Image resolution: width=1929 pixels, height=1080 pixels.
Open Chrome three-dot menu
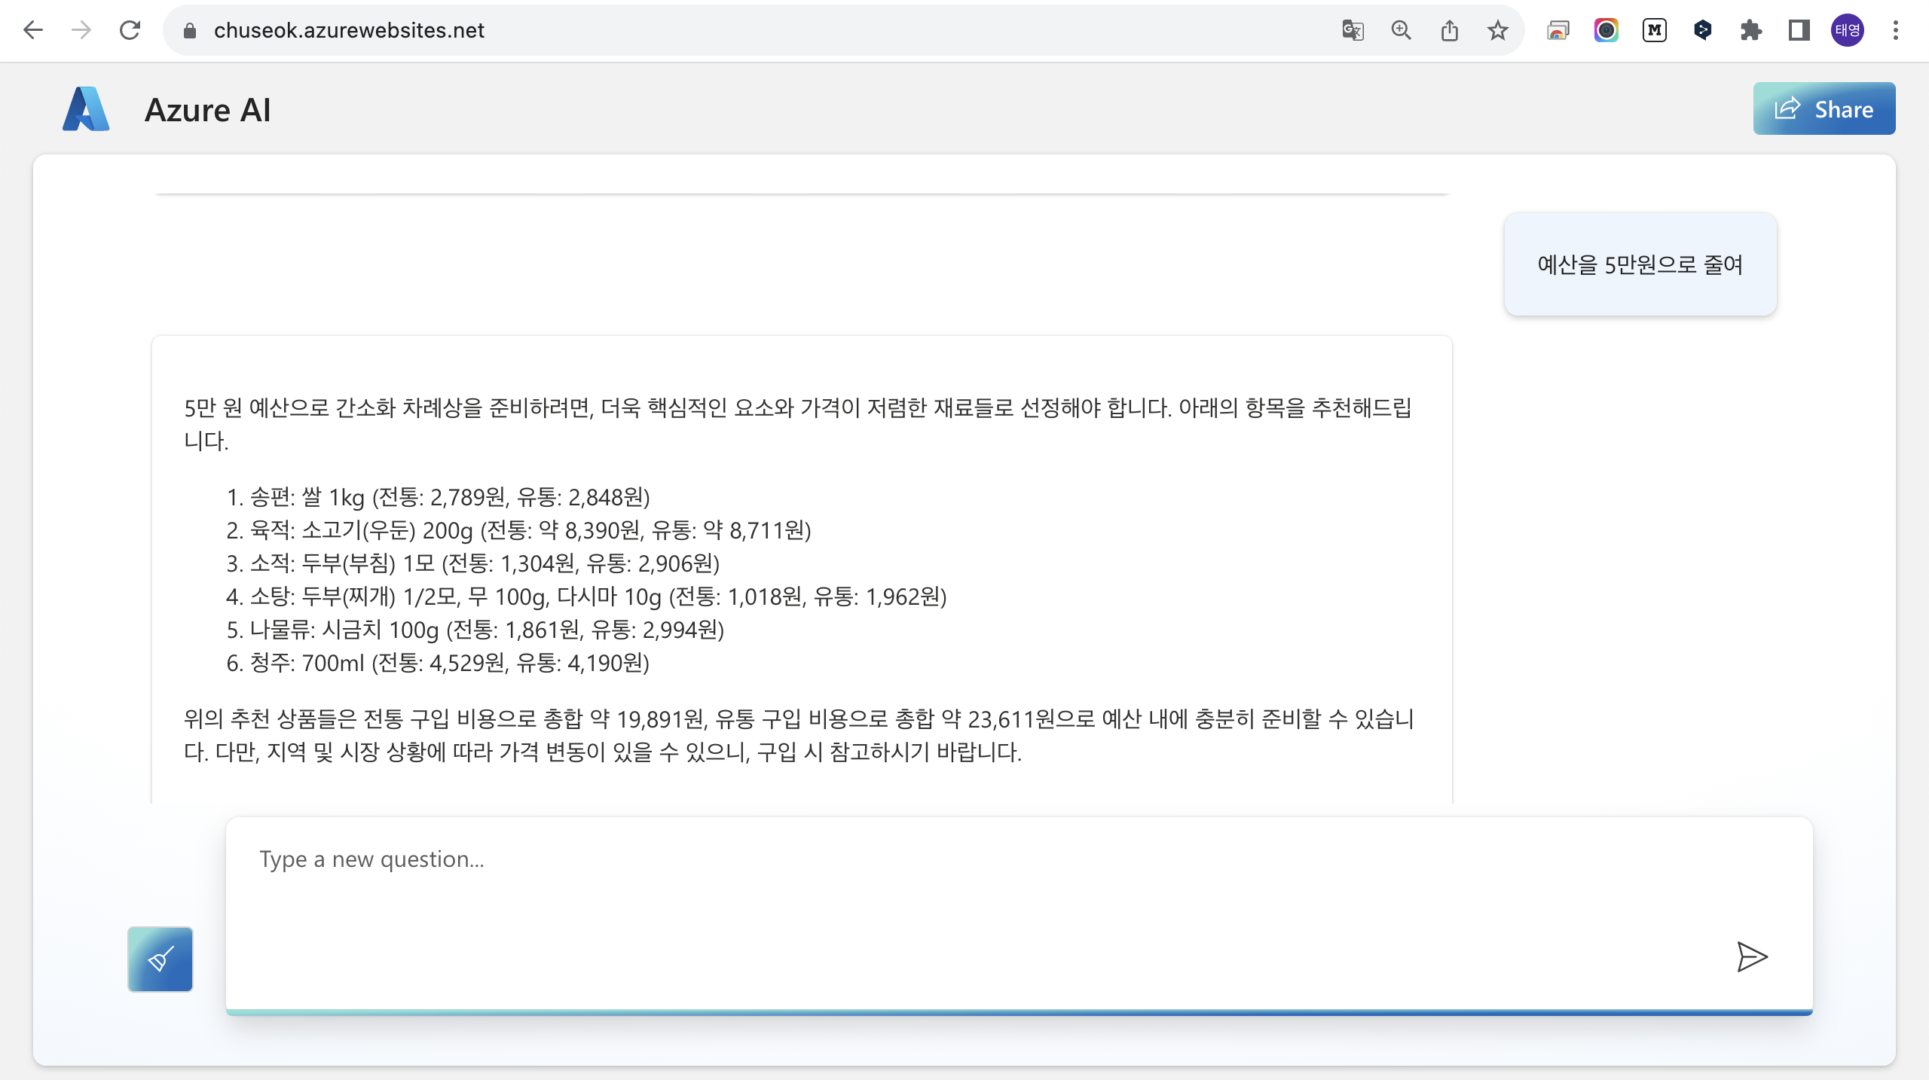click(x=1896, y=30)
